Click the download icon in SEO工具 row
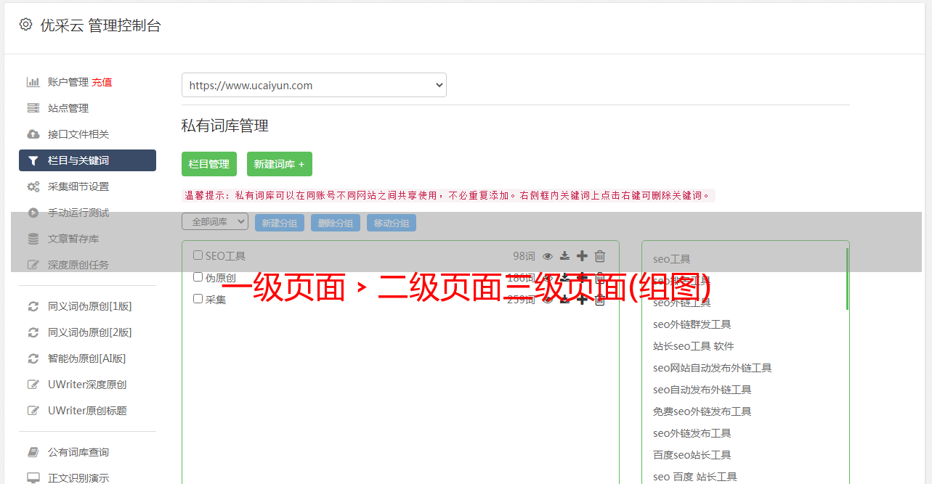 565,256
